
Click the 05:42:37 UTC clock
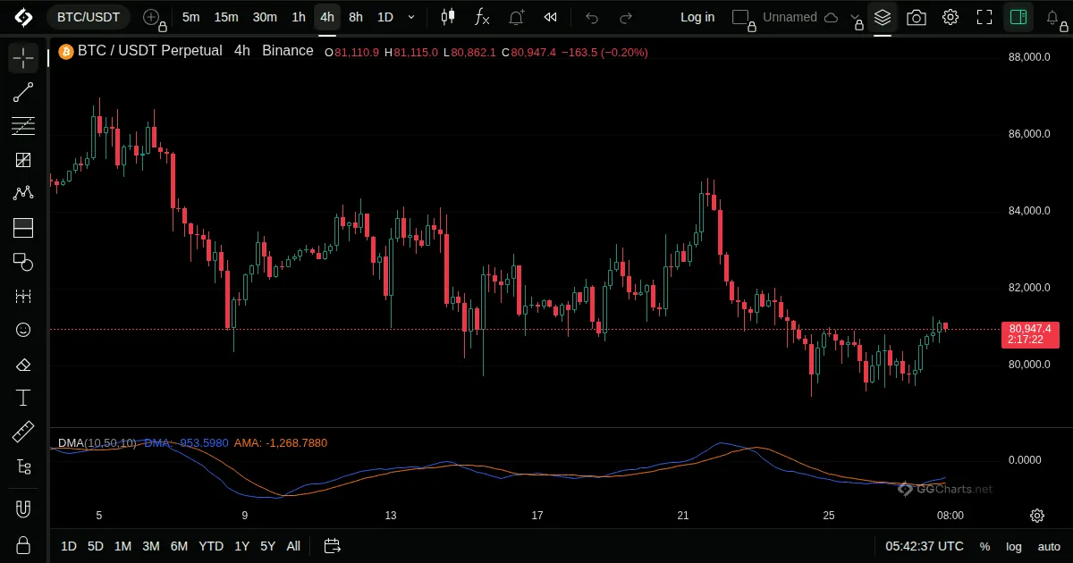click(x=925, y=546)
